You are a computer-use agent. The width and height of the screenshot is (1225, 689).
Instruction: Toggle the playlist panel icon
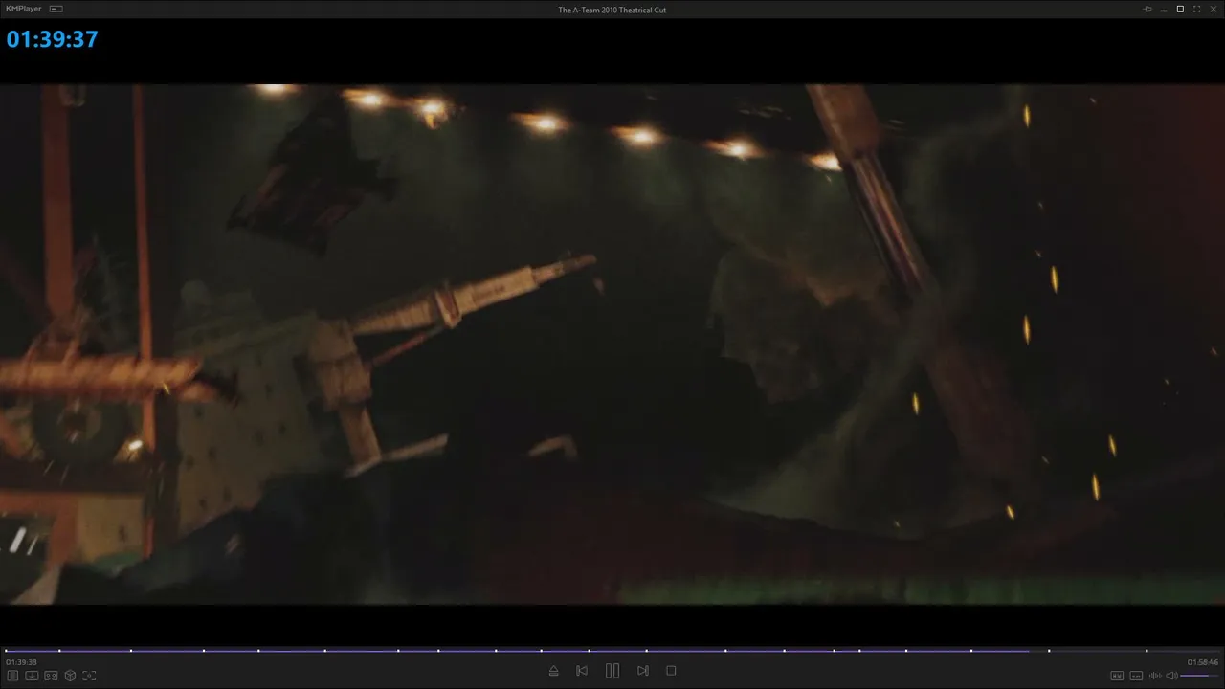12,676
